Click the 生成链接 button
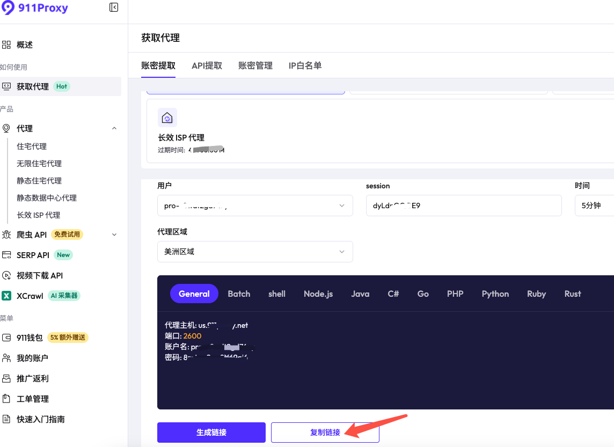The width and height of the screenshot is (614, 447). click(211, 432)
